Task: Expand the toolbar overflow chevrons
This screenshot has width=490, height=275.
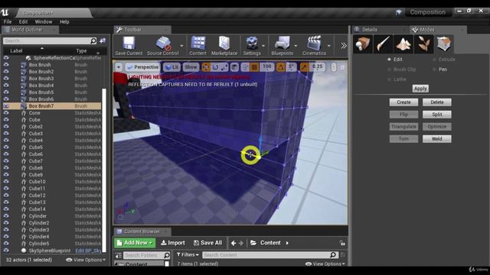Action: click(344, 46)
